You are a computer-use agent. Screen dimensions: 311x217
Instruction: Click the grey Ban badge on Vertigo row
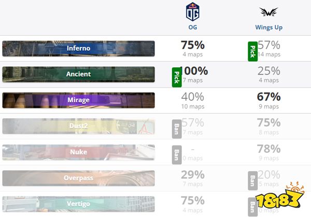(253, 207)
